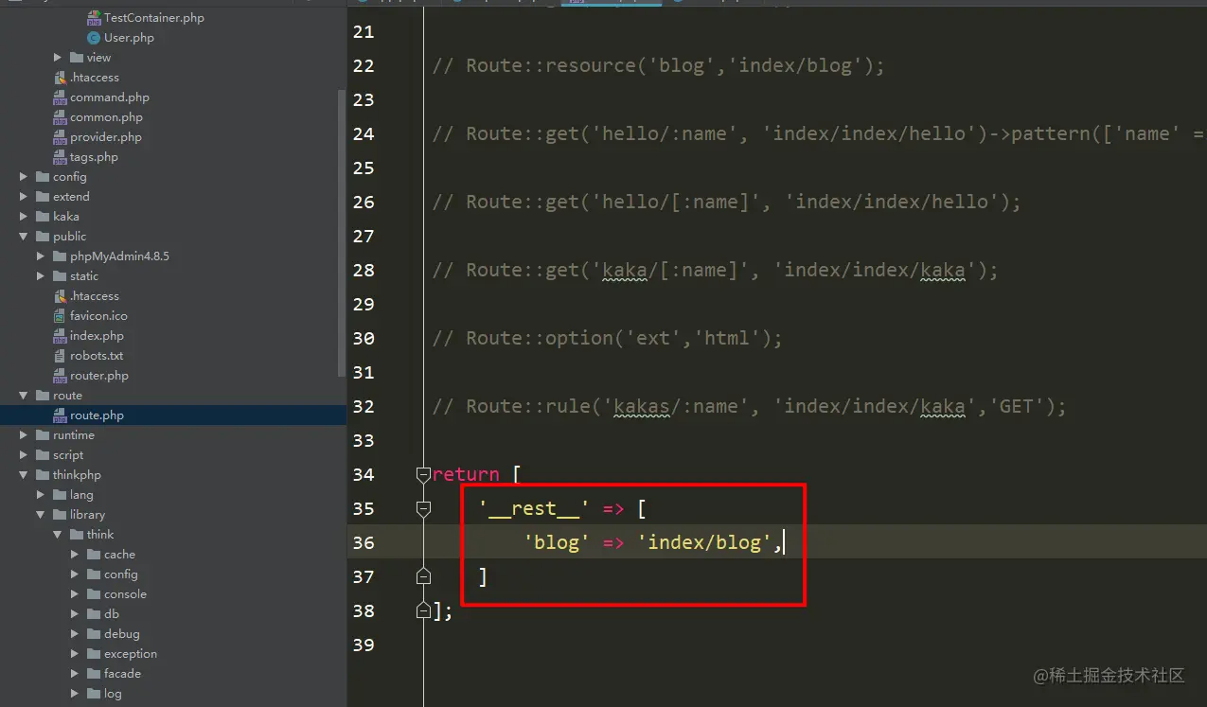Click the router.php file icon

[x=61, y=376]
